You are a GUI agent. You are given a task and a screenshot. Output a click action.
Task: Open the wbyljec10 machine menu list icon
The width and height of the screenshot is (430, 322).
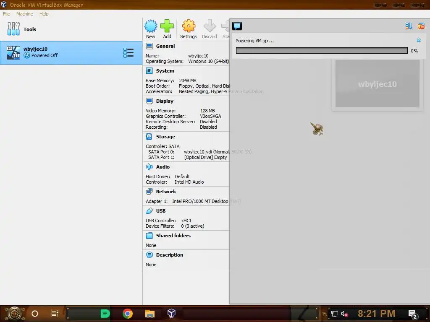(128, 52)
